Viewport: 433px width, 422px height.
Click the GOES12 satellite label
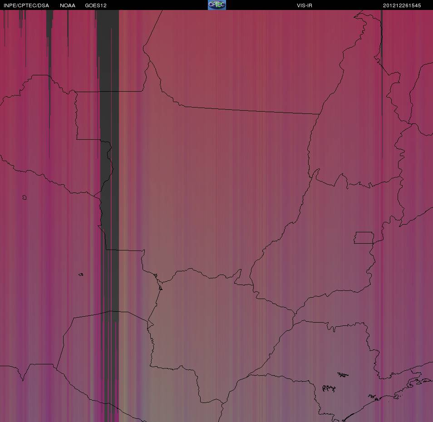tap(96, 5)
